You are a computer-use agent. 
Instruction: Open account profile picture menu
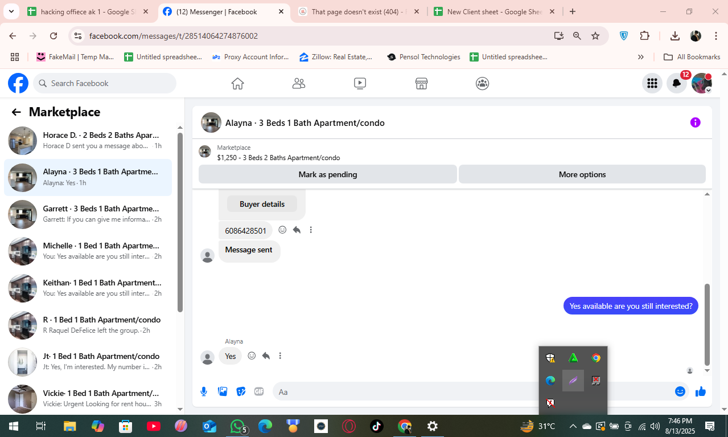coord(701,83)
